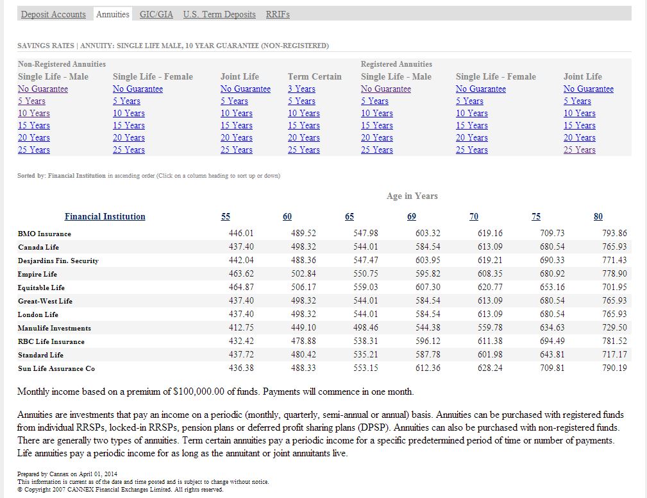Open Non-Registered Joint Life 20 Years

[234, 138]
